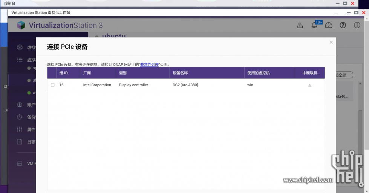This screenshot has width=369, height=193.
Task: Close the Virtualization Station window
Action: coord(364,13)
